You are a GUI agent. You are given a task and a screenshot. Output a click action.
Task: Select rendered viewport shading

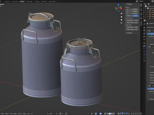[114, 114]
